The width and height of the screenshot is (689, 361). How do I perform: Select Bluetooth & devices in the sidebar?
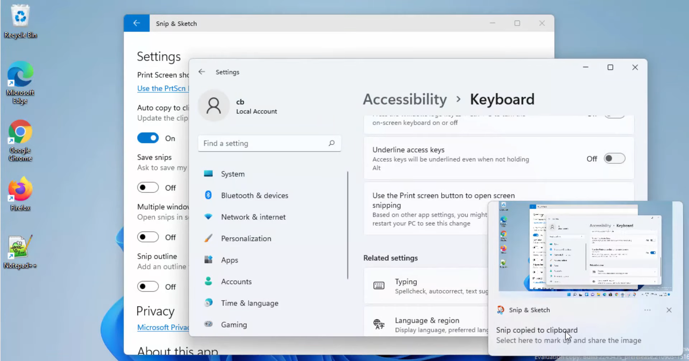(x=254, y=196)
